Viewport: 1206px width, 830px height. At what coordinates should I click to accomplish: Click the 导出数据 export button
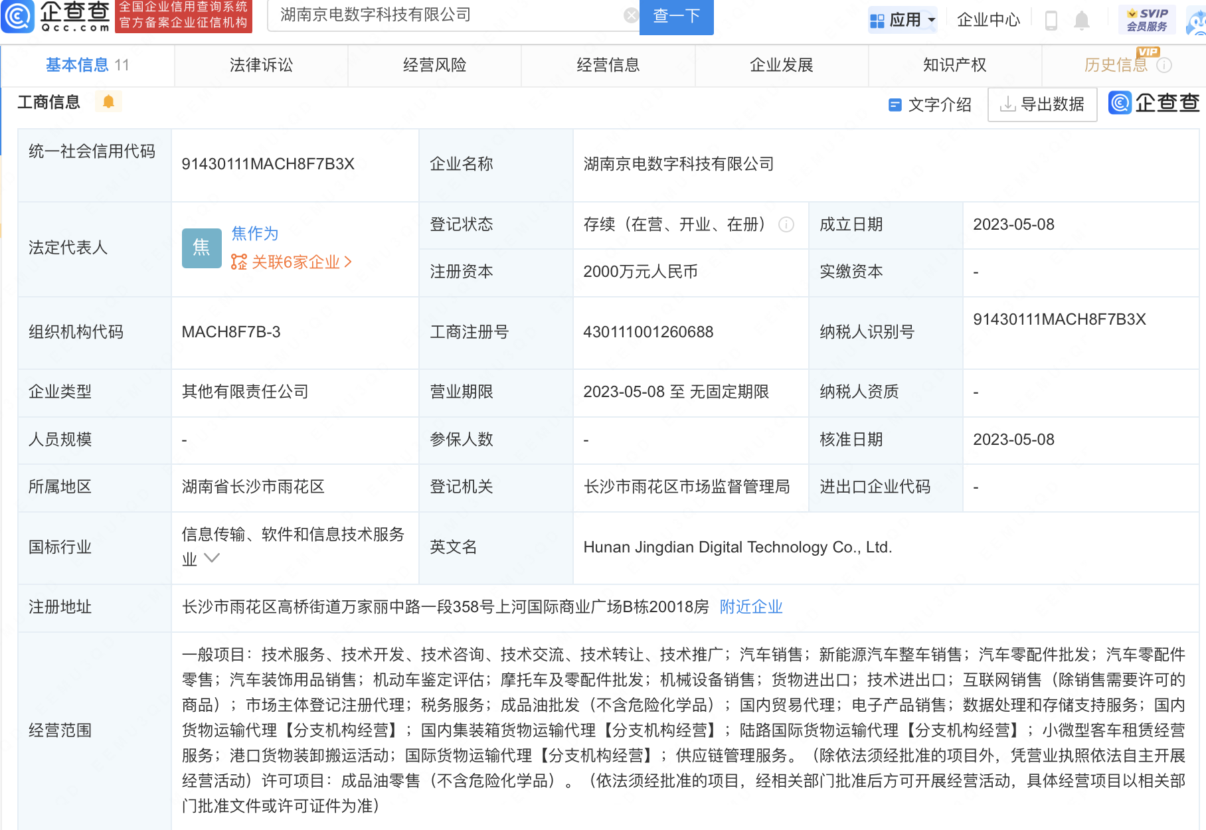click(1042, 104)
